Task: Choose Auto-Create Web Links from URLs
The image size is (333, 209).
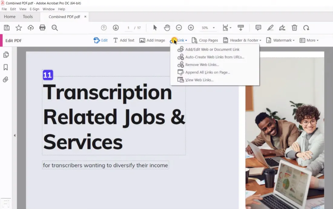Action: 215,57
